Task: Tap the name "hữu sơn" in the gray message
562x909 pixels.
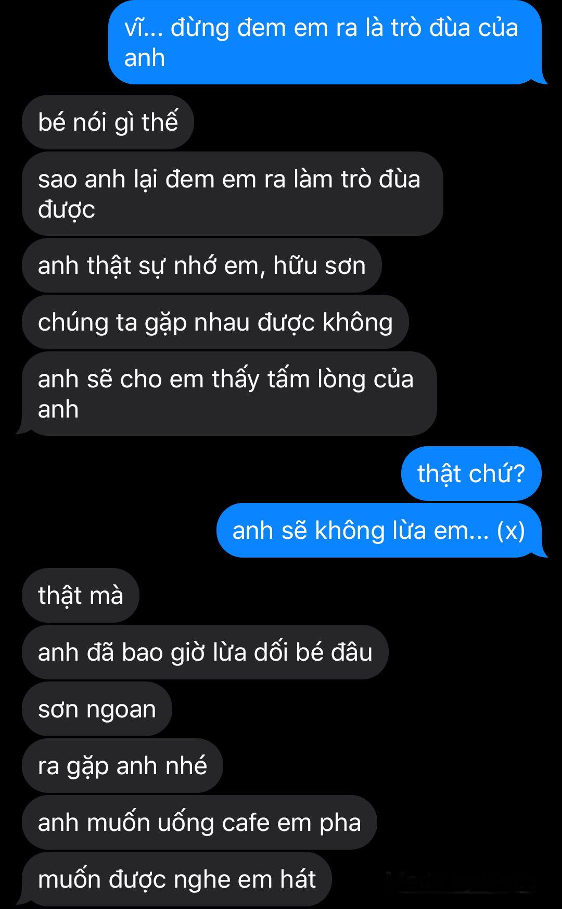Action: [x=320, y=266]
